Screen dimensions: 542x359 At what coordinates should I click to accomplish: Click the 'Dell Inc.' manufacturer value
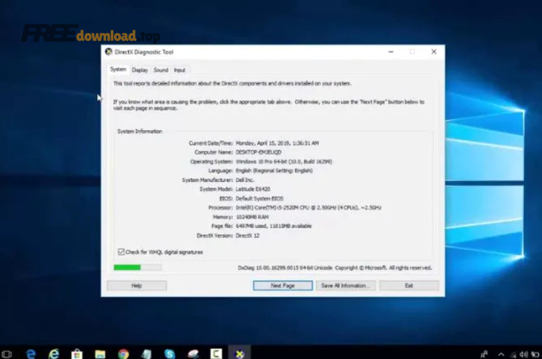[x=245, y=180]
